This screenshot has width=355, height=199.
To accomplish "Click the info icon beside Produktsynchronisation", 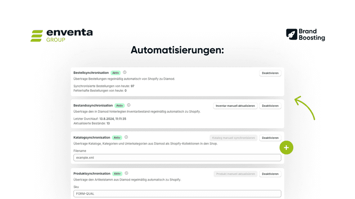I will (126, 173).
